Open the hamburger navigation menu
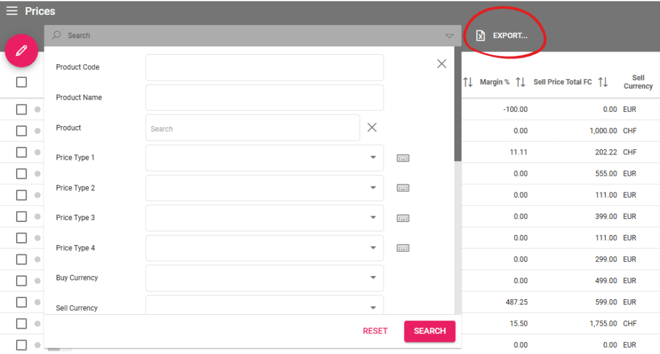Screen dimensions: 660x354 coord(12,11)
